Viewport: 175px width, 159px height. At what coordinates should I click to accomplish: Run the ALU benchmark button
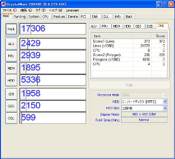11,44
